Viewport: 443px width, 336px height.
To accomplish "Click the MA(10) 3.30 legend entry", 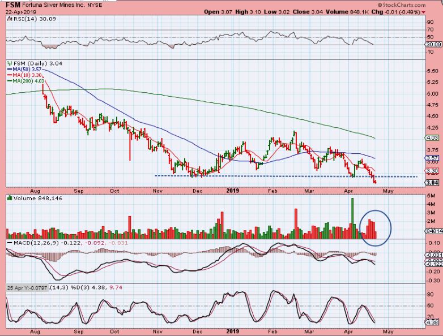I will point(24,75).
